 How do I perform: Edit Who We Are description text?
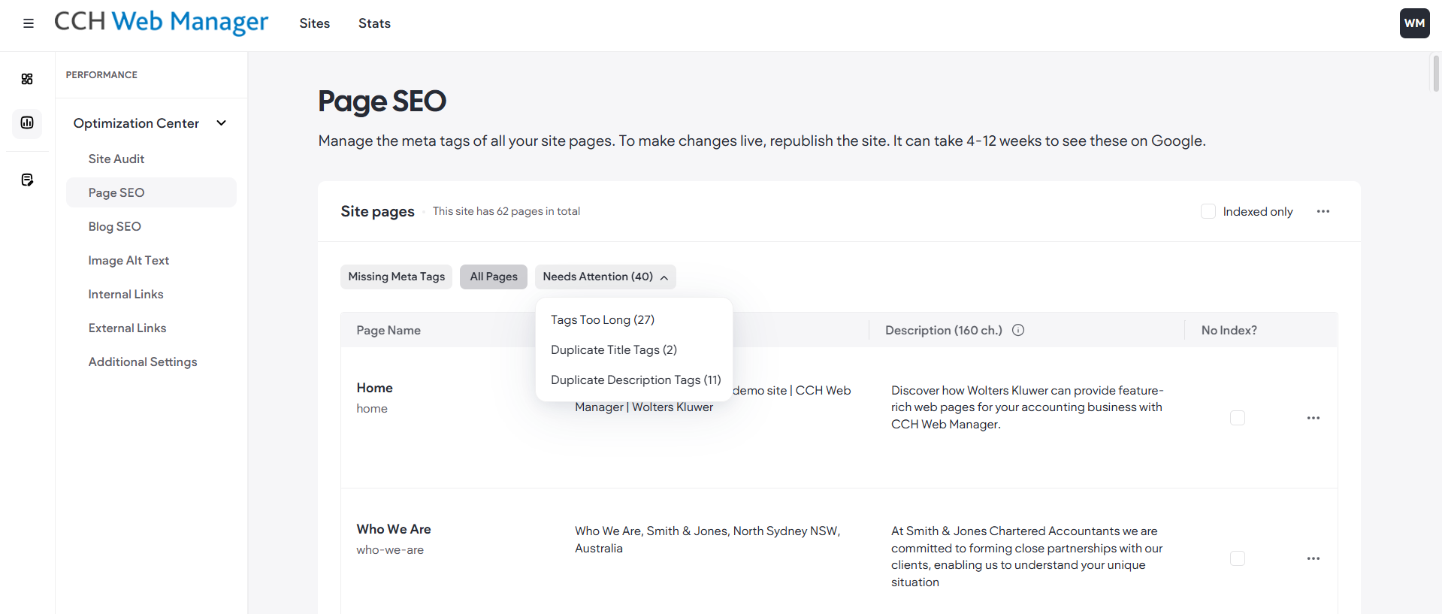click(x=1026, y=557)
